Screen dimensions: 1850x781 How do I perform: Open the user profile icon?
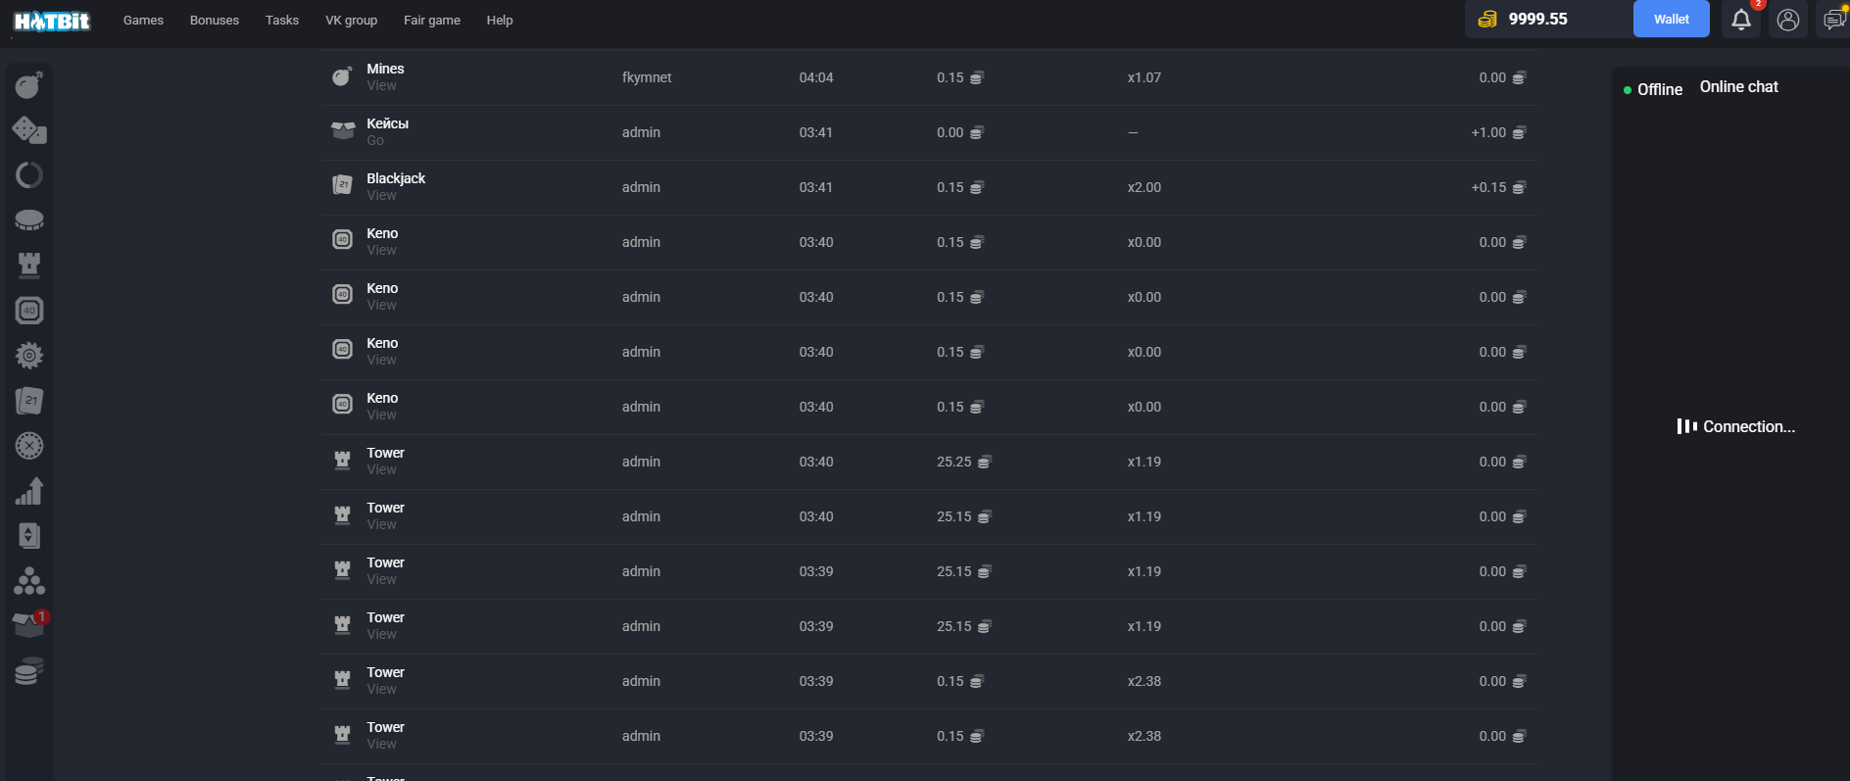[1787, 20]
